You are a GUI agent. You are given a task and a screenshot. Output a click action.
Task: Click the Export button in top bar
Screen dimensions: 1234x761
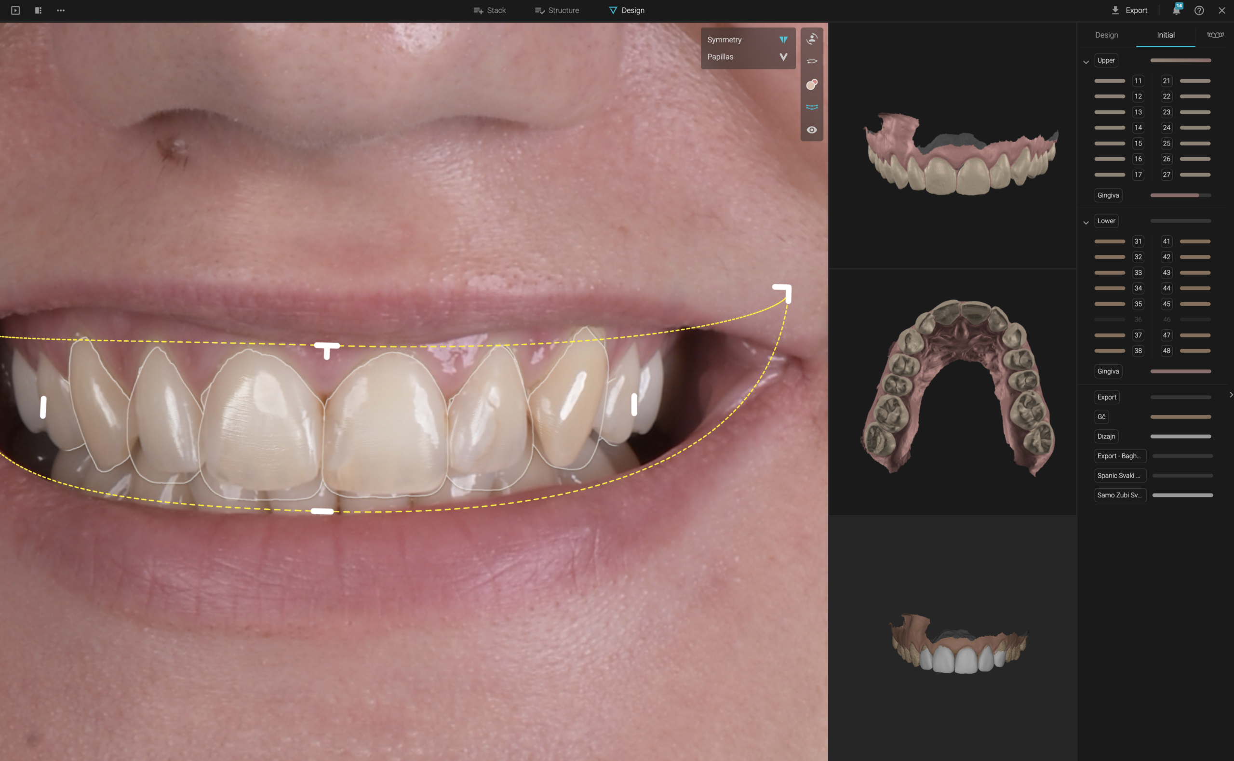click(1129, 10)
